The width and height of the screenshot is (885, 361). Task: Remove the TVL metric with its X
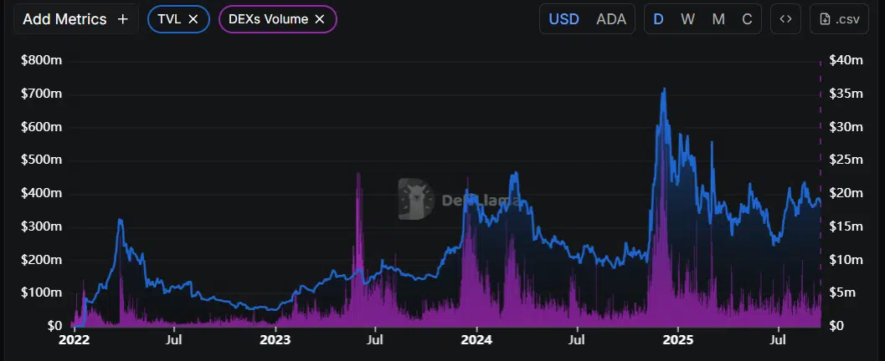pos(193,19)
